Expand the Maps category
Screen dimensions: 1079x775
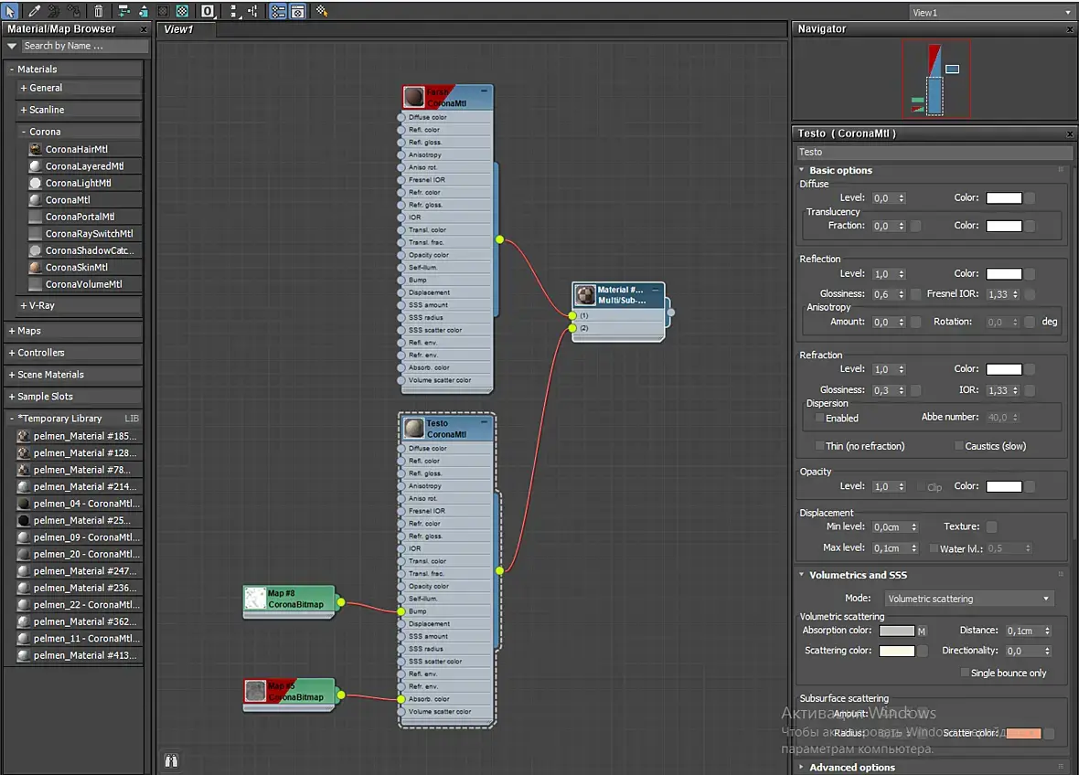(29, 331)
